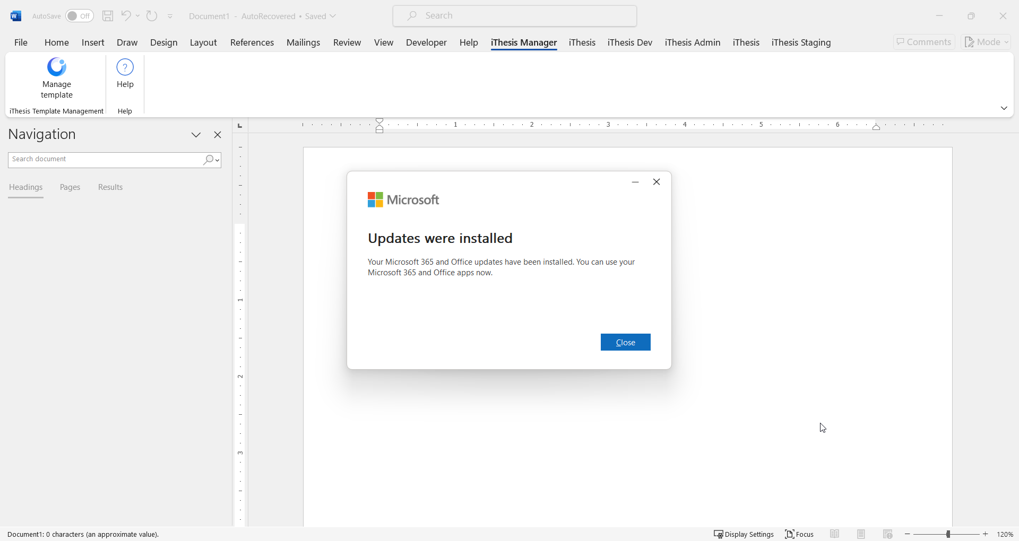Screen dimensions: 1019x541
Task: Switch to Focus mode
Action: click(799, 534)
